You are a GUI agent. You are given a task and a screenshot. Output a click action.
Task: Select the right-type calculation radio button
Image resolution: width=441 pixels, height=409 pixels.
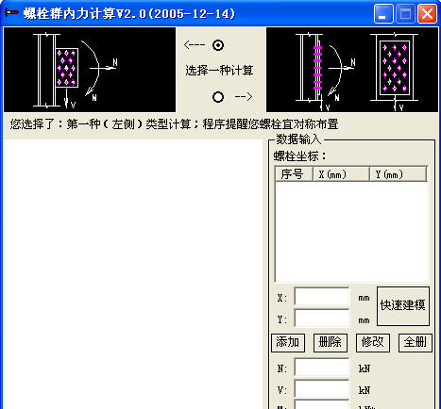pyautogui.click(x=218, y=97)
